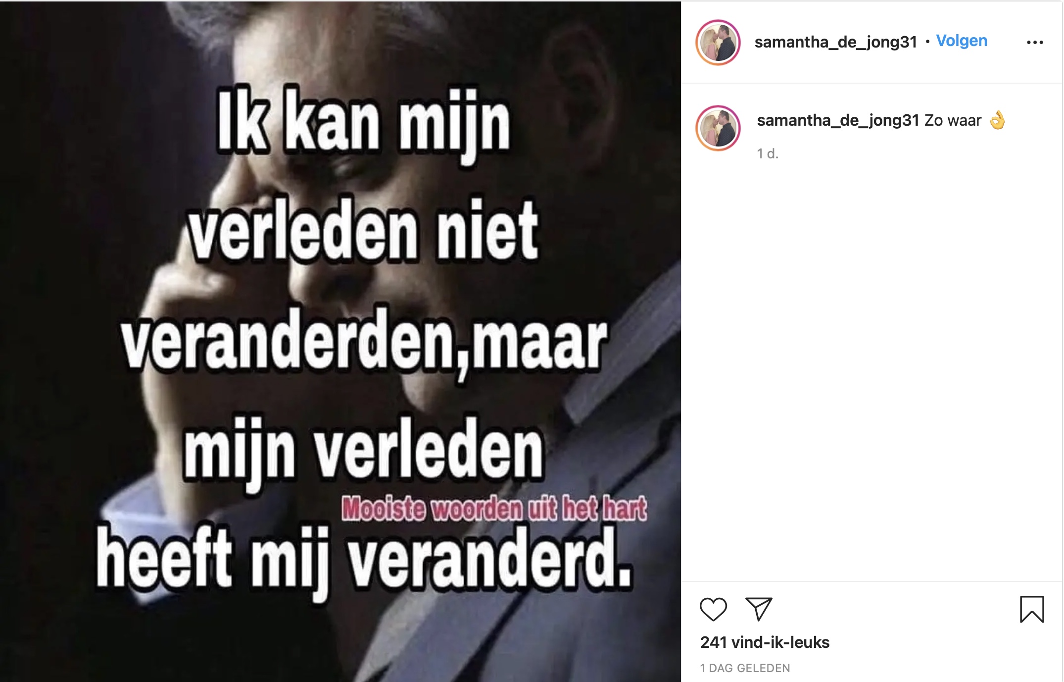Click 'veranderden,maar' text on the photo
The width and height of the screenshot is (1064, 682).
(364, 341)
